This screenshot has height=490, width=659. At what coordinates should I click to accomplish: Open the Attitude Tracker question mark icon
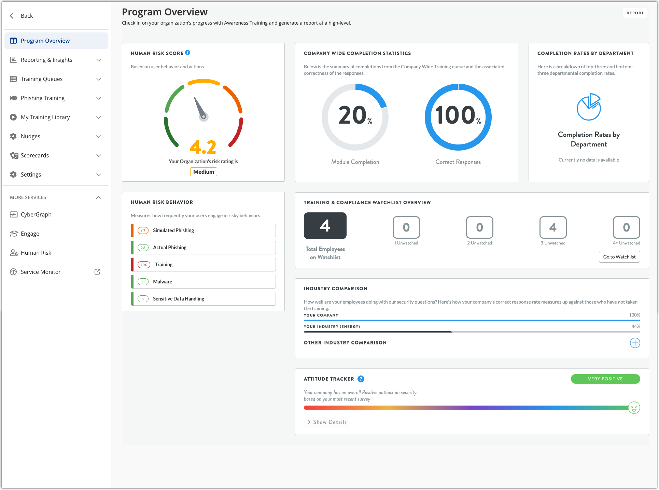coord(361,379)
